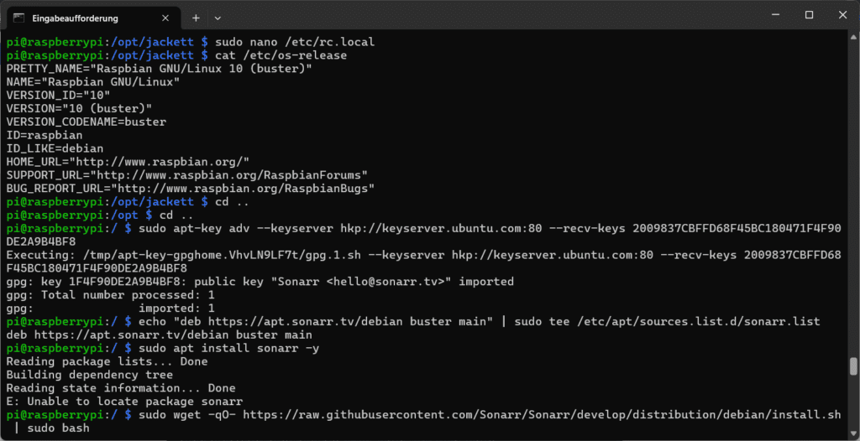Expand the new tab profile dropdown chevron
The height and width of the screenshot is (441, 860).
(x=218, y=18)
